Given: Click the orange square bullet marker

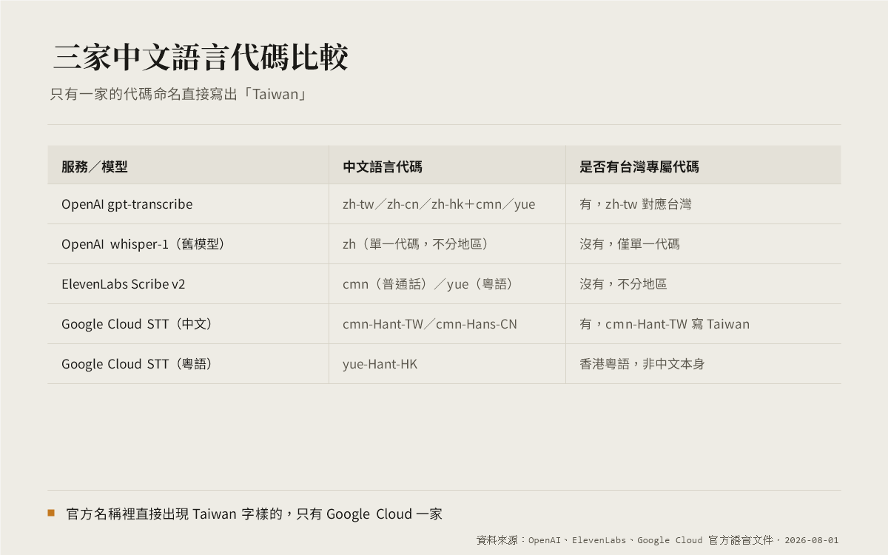Looking at the screenshot, I should coord(51,512).
